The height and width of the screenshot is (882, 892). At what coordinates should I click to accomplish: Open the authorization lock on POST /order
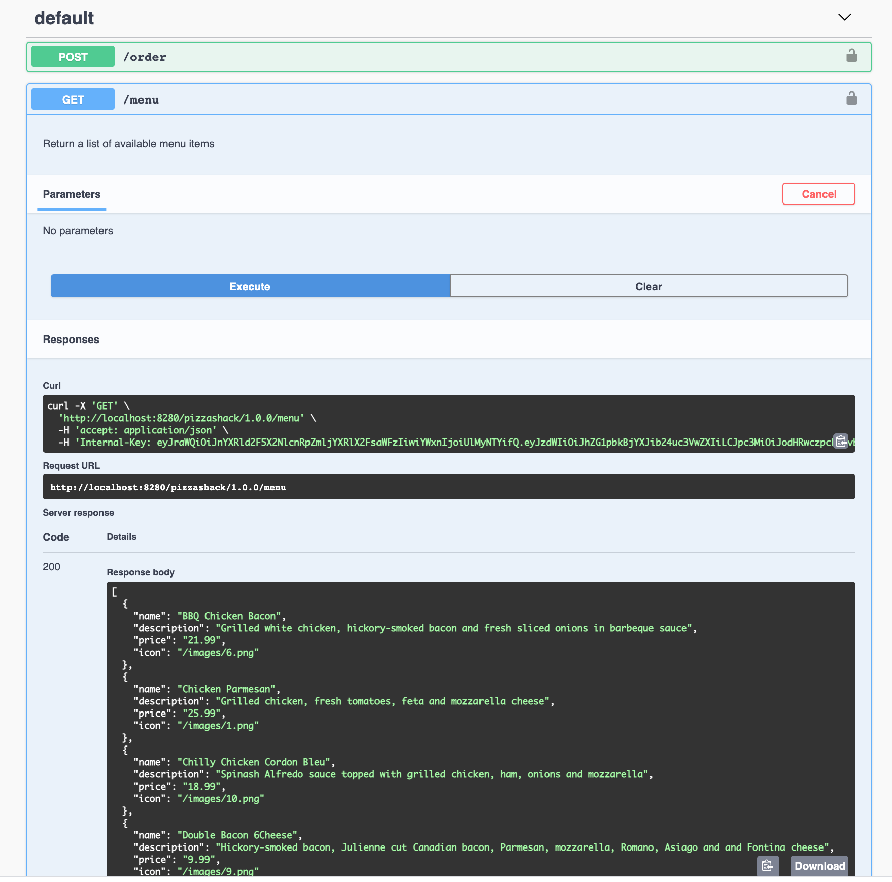(851, 56)
